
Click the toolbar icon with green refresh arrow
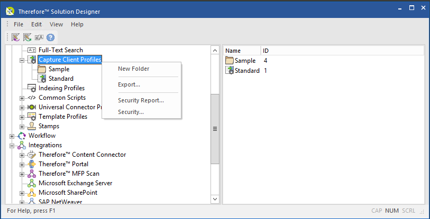27,37
